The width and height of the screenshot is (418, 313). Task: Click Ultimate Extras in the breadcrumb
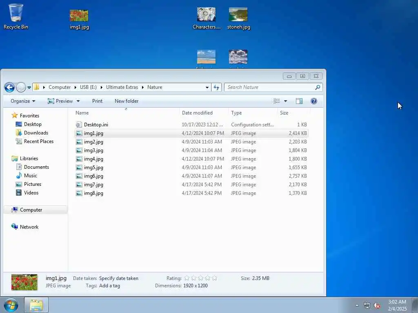122,87
